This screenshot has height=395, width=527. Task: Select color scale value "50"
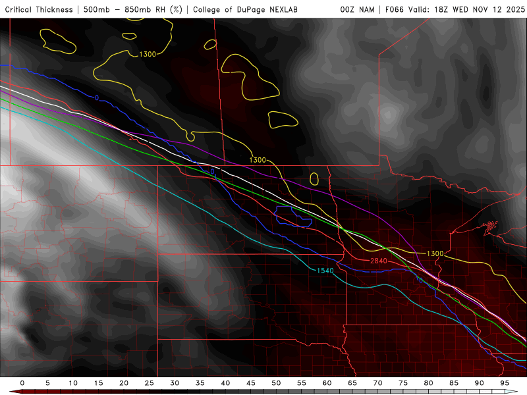tap(276, 383)
